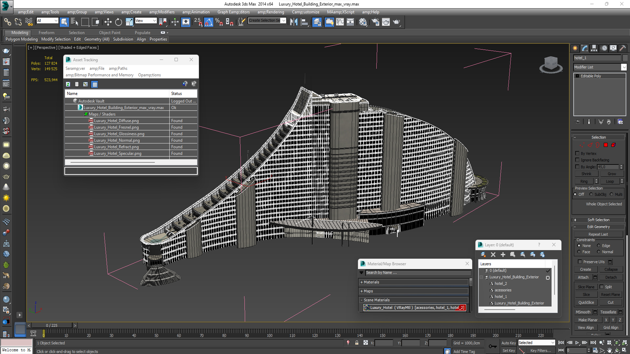Collapse the Edit Geometry rollout
This screenshot has width=630, height=354.
pos(599,226)
